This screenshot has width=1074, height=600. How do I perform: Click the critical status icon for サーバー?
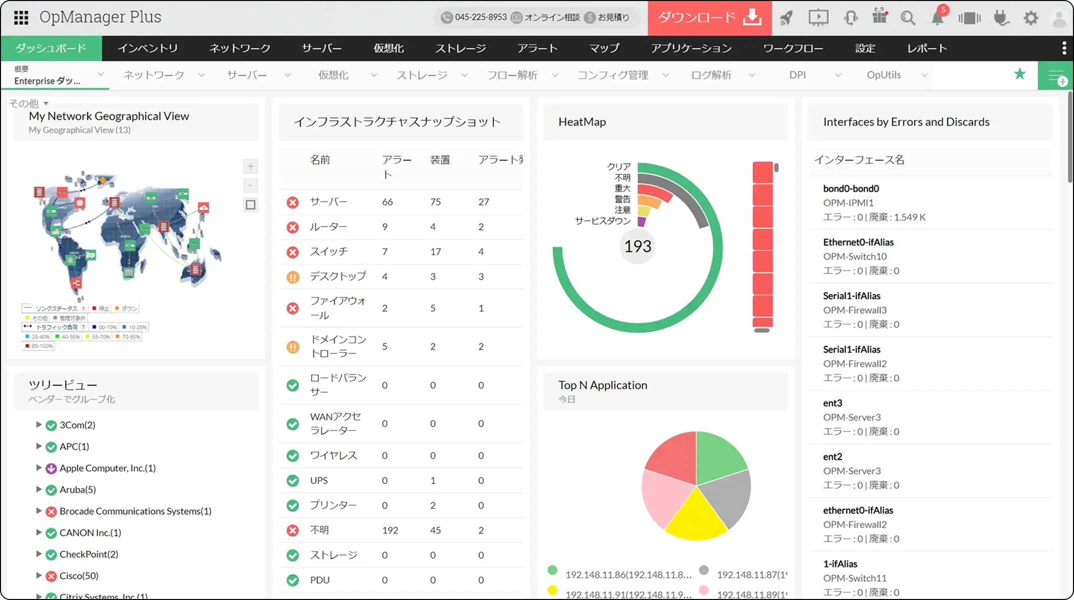pos(293,202)
